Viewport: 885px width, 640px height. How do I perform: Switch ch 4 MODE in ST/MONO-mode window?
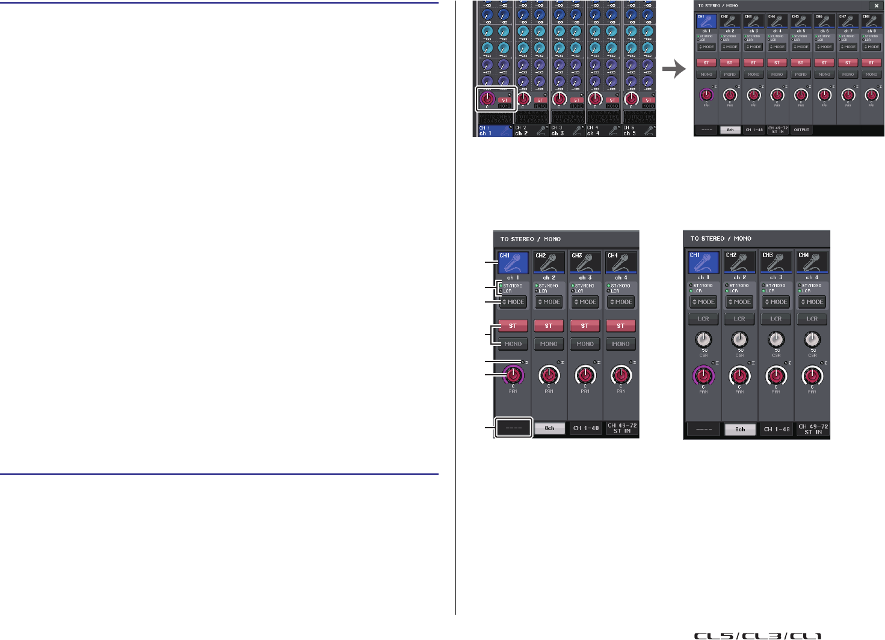(x=621, y=302)
